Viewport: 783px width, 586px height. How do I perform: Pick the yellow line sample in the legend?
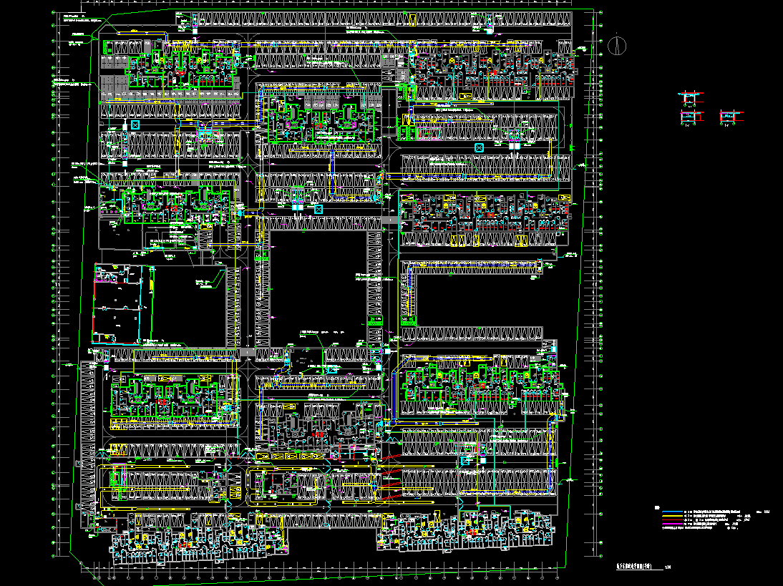tap(671, 517)
